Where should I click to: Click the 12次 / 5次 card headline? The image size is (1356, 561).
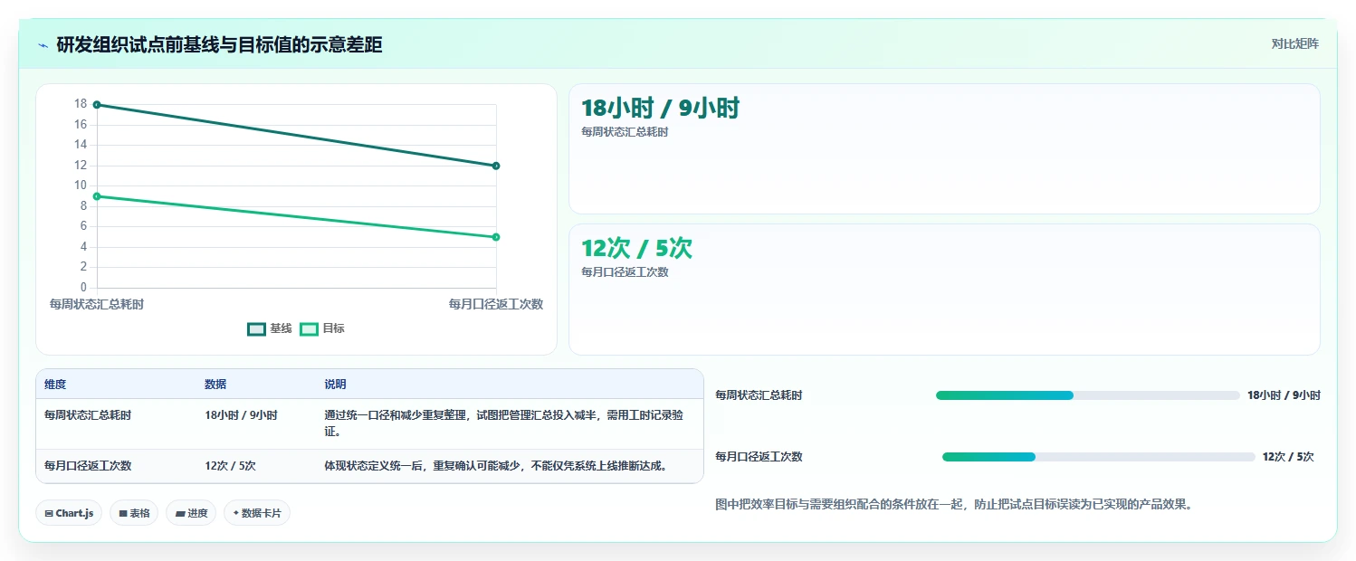tap(636, 249)
